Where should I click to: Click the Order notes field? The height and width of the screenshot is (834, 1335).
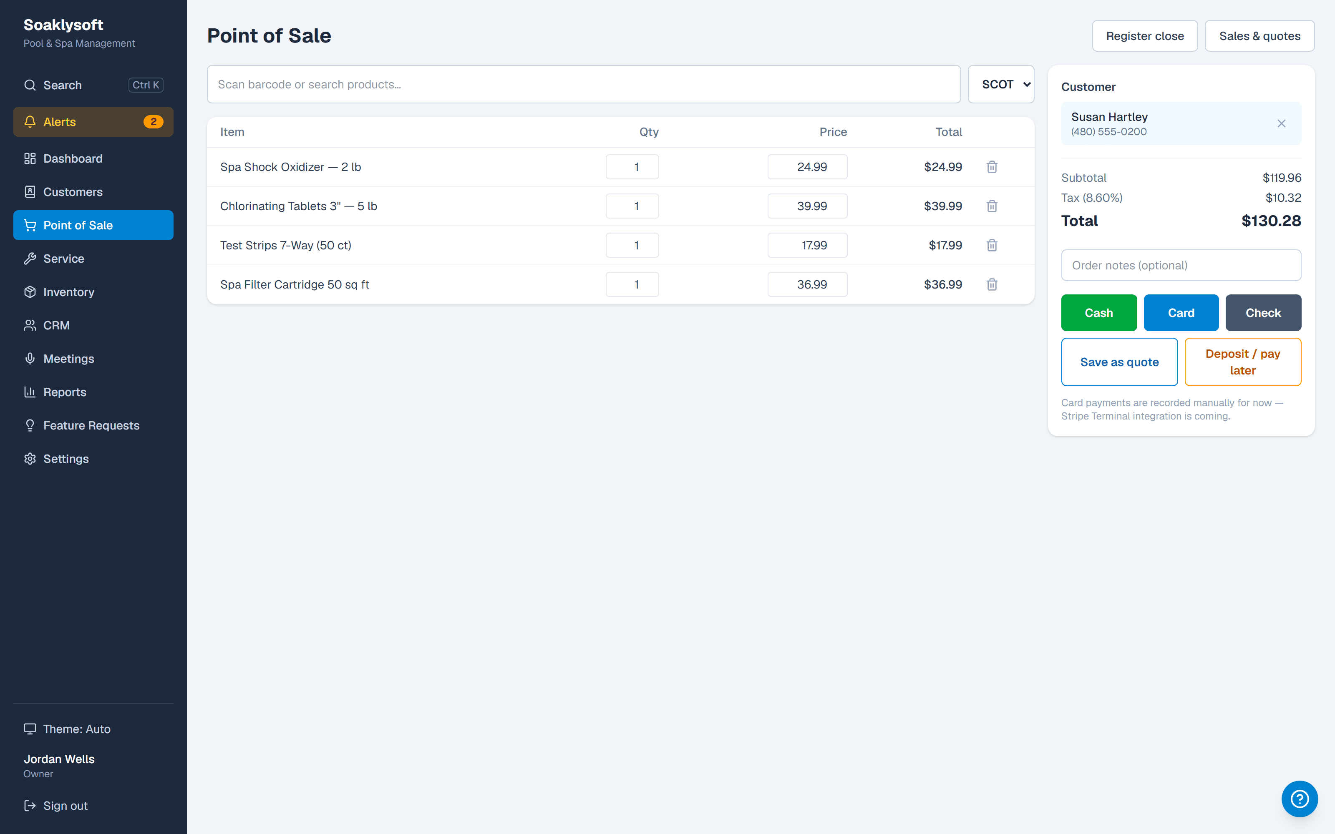pos(1181,265)
